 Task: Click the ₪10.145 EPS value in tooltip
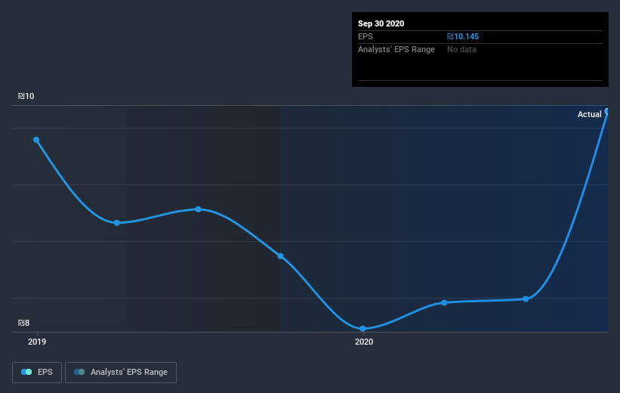pyautogui.click(x=463, y=36)
